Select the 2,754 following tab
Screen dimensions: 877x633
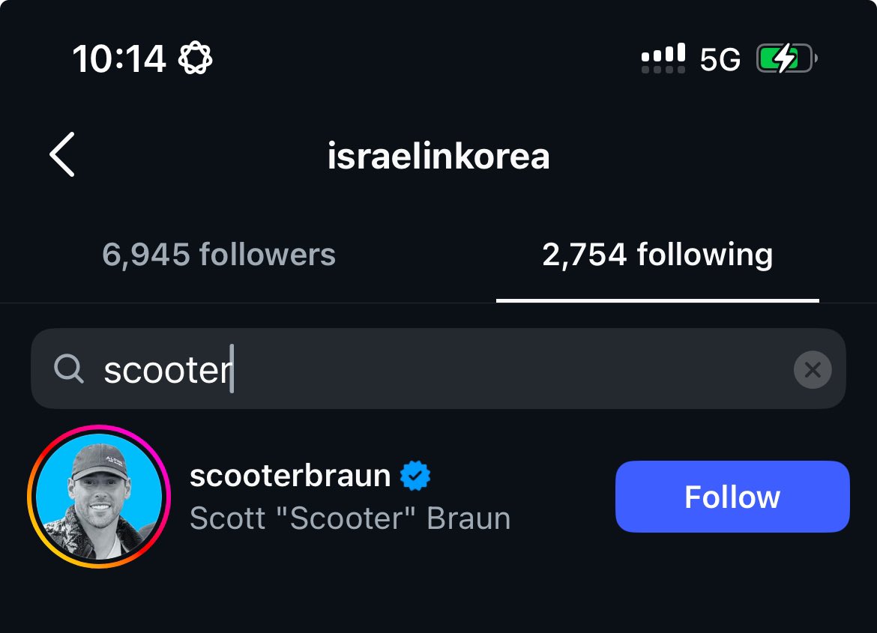point(657,255)
